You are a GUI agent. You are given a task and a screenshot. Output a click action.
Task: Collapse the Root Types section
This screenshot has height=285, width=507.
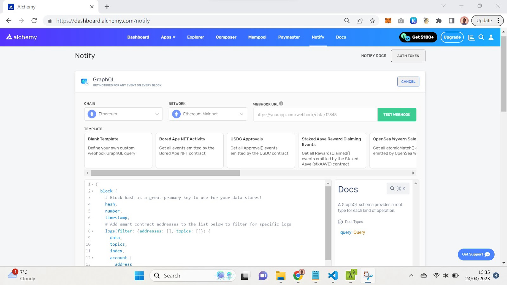tap(341, 222)
